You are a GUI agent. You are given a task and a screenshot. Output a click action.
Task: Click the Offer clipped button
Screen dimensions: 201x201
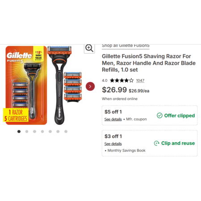(x=176, y=116)
